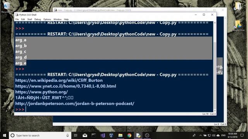Open the Mail app on taskbar

(x=85, y=136)
